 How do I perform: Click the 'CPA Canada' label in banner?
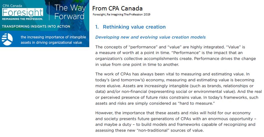pyautogui.click(x=12, y=6)
